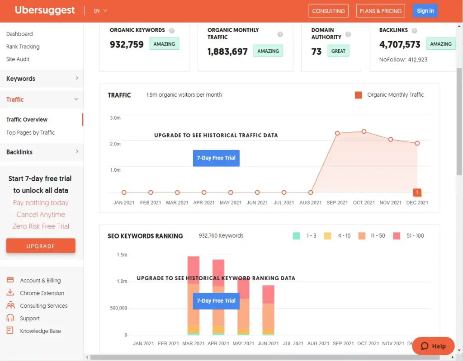
Task: Open Dashboard in the sidebar
Action: pyautogui.click(x=19, y=34)
